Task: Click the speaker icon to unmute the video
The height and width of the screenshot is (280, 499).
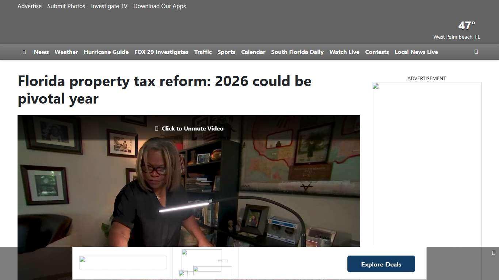Action: pos(157,128)
